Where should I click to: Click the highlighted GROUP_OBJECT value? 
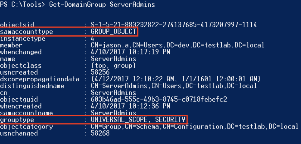coord(113,31)
